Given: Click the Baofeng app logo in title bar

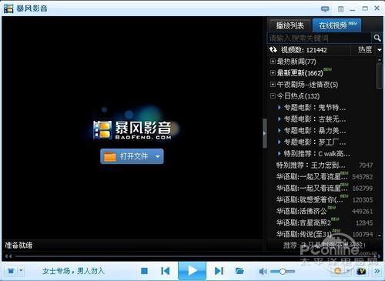Looking at the screenshot, I should pos(8,8).
